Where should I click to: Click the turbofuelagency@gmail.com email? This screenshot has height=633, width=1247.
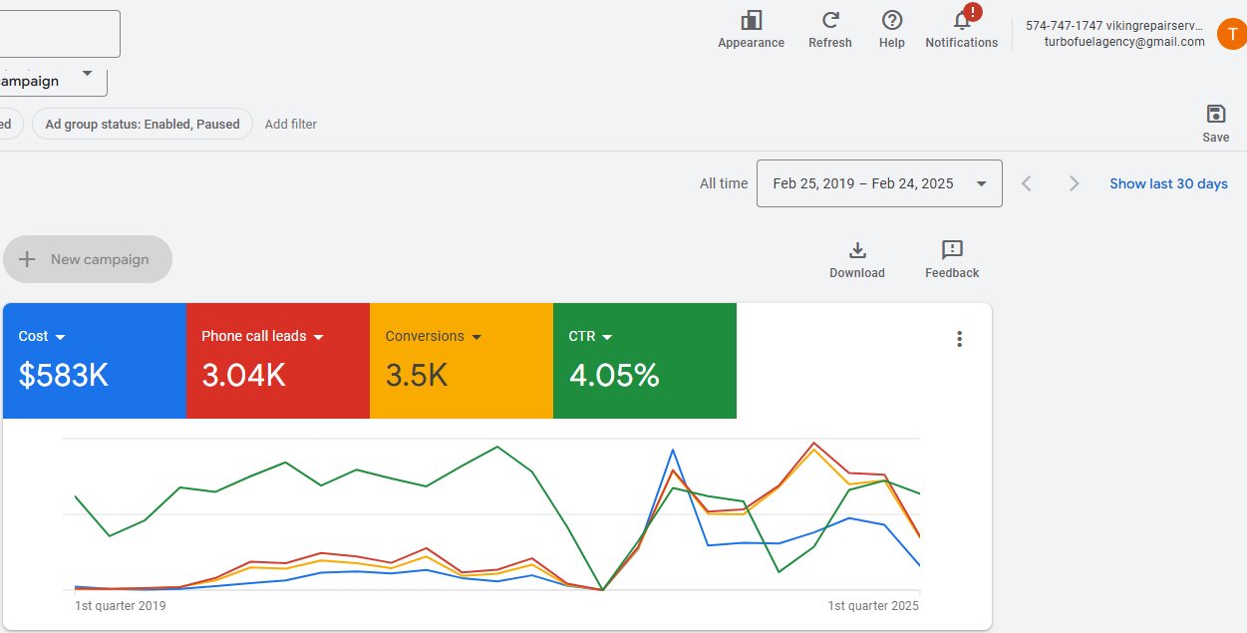(x=1124, y=42)
